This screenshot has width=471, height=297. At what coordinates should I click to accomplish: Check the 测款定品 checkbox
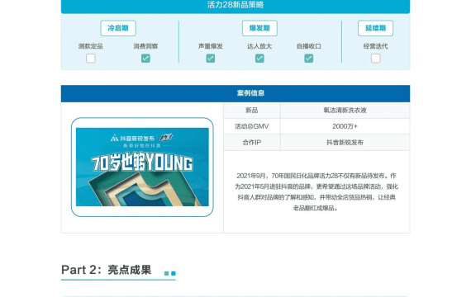(x=90, y=59)
